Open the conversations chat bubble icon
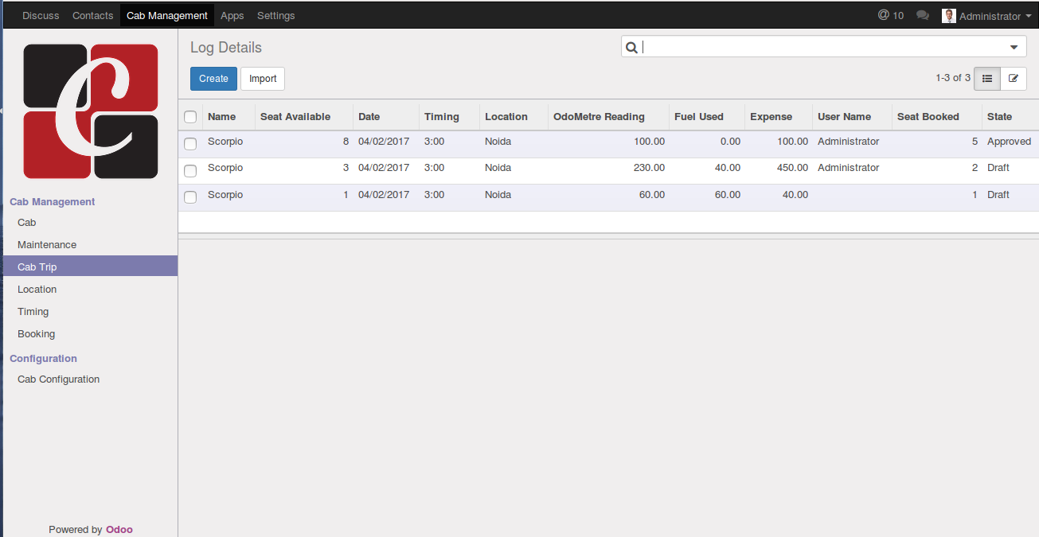1039x537 pixels. tap(923, 15)
